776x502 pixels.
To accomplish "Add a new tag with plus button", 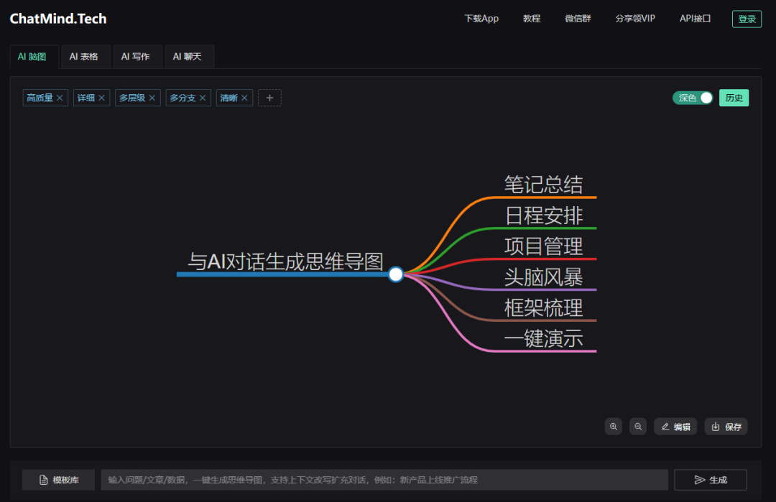I will tap(269, 98).
